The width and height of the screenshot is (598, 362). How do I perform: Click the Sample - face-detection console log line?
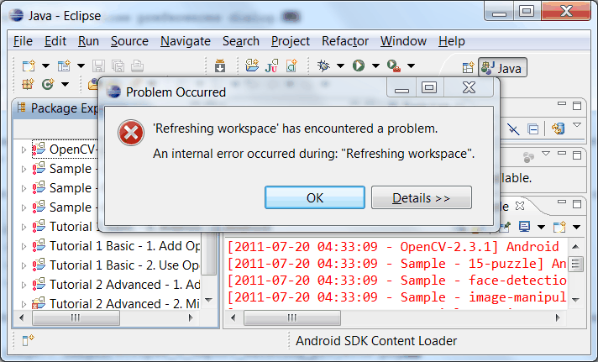click(397, 281)
